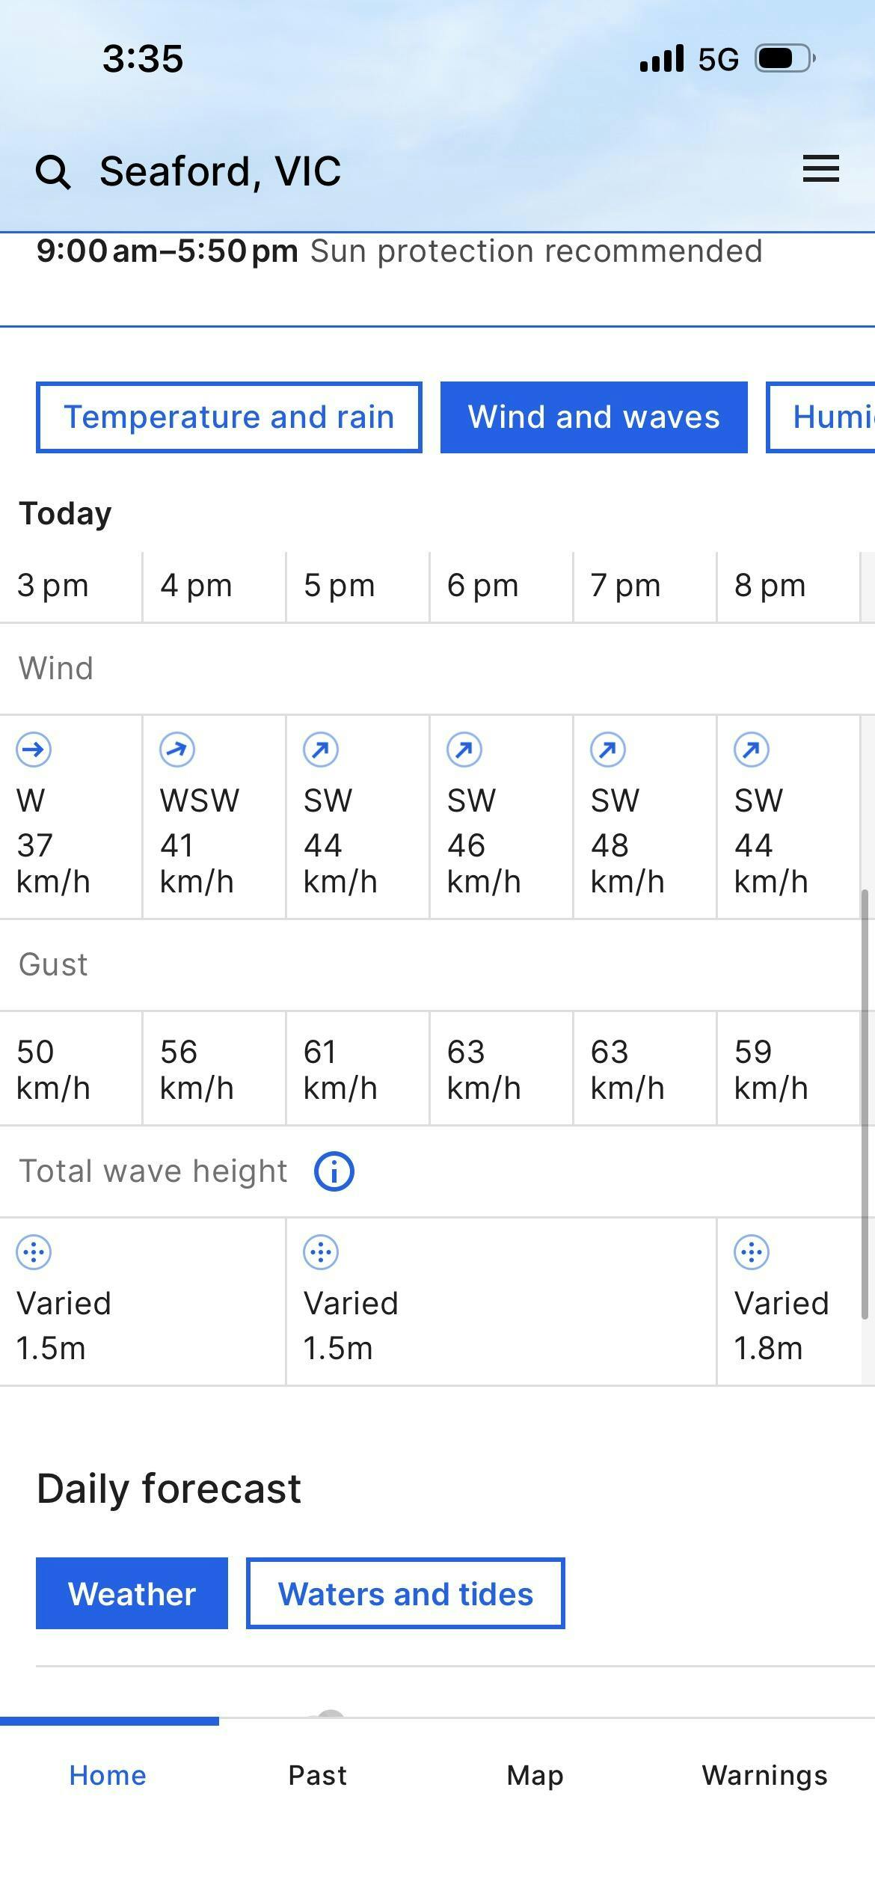
Task: Tap the Total wave height info icon
Action: click(334, 1171)
